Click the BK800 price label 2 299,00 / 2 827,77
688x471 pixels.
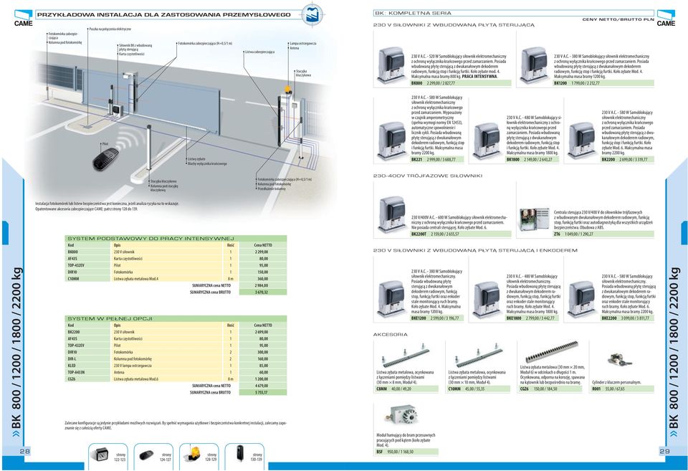point(440,83)
